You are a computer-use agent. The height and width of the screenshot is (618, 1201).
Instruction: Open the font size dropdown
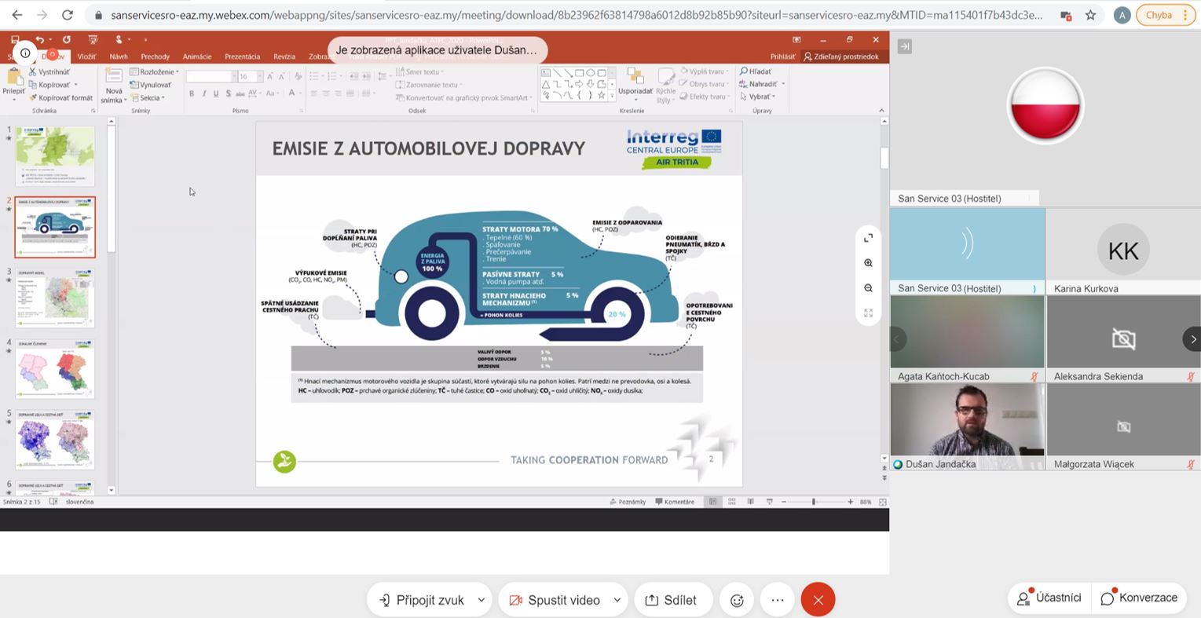click(259, 76)
